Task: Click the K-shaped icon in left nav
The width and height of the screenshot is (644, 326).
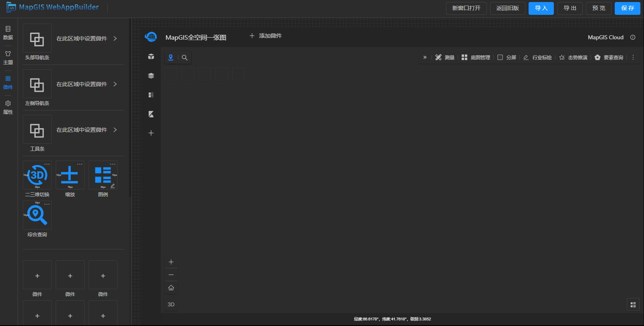Action: click(x=151, y=114)
